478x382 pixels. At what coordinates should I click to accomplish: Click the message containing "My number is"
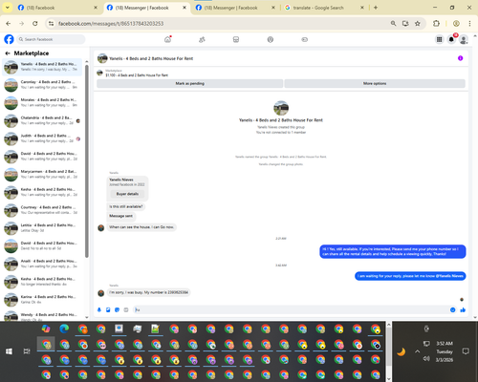pyautogui.click(x=148, y=292)
